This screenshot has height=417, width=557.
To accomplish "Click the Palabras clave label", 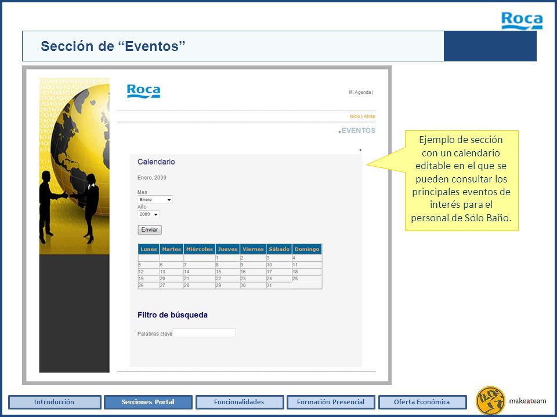I will click(154, 334).
